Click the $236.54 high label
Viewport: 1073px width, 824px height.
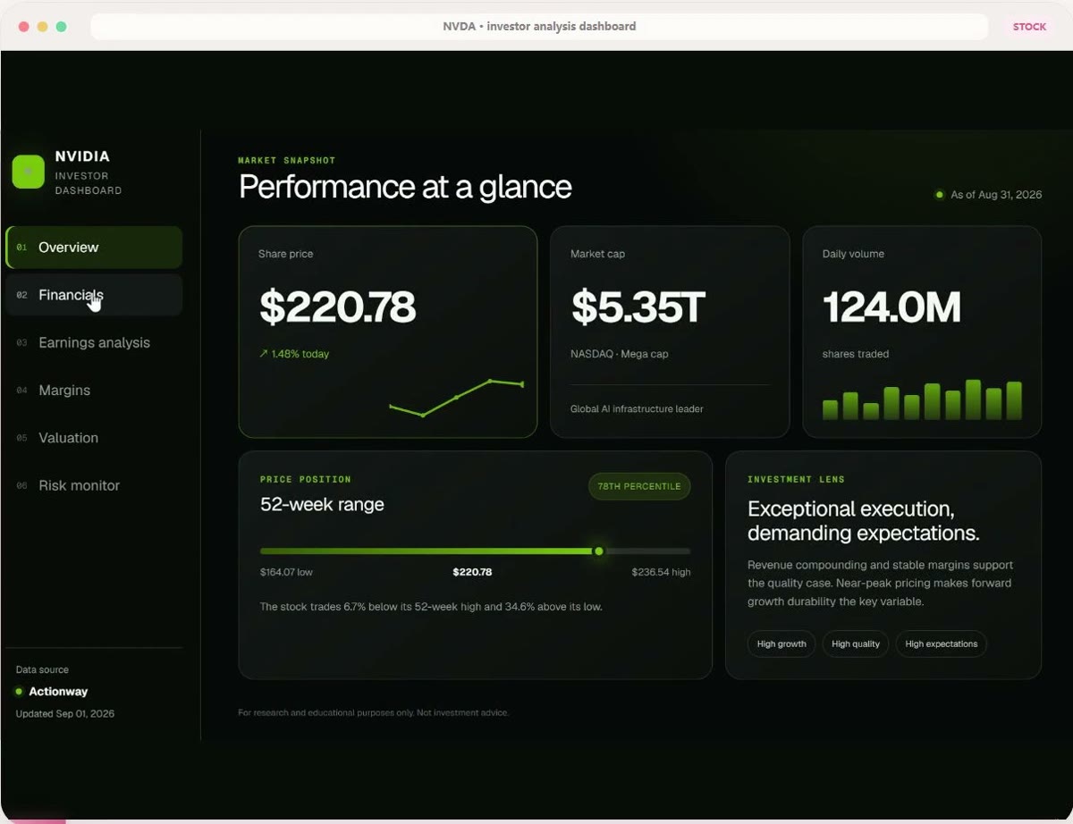click(x=661, y=572)
